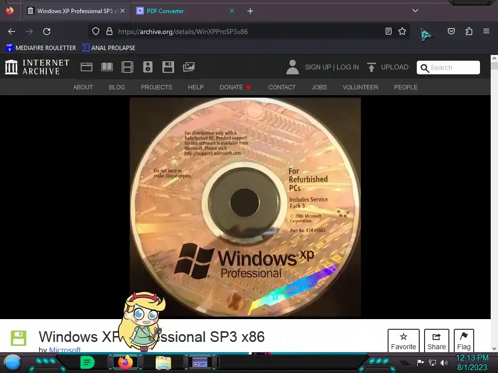Open the PEOPLE menu item
The width and height of the screenshot is (498, 373).
406,87
